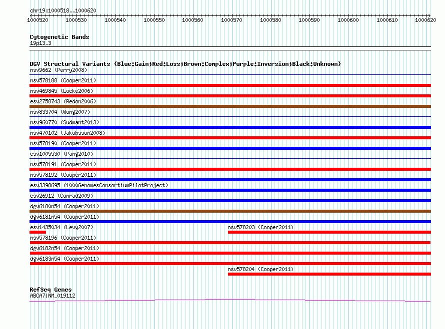Screen dimensions: 445x329
Task: Select variant label dgv6183n54 (Cooper2011)
Action: click(x=64, y=259)
